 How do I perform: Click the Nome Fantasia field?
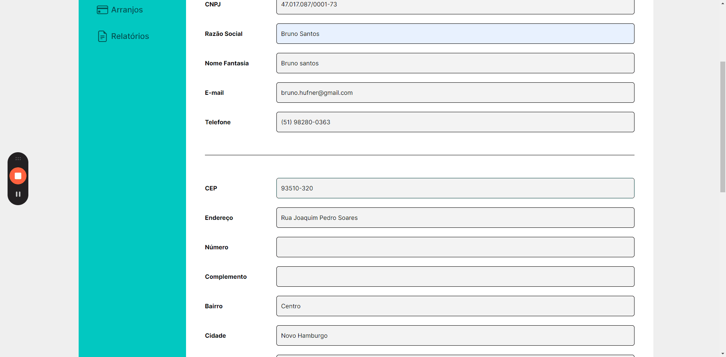point(455,63)
